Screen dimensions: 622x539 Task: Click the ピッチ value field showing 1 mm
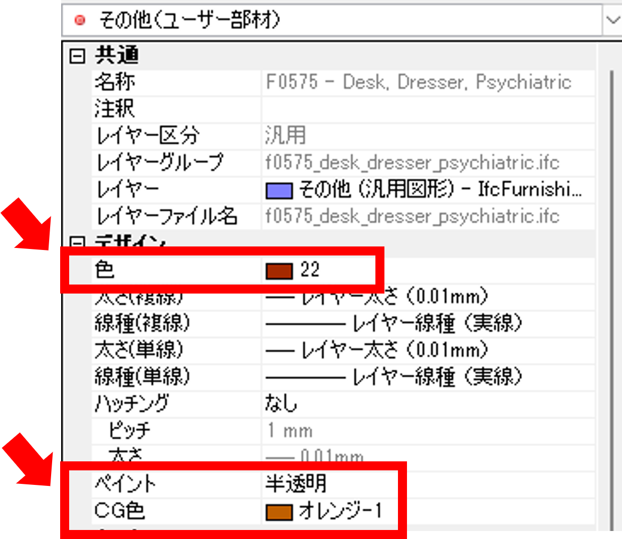point(301,430)
